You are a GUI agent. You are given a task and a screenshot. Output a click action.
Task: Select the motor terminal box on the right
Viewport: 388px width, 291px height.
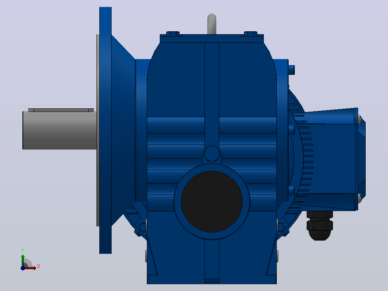pyautogui.click(x=331, y=159)
